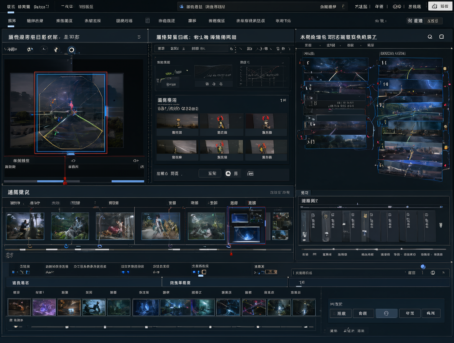Open the dropdown arrow beside the green curve label in graph area
This screenshot has width=454, height=343.
pyautogui.click(x=188, y=70)
